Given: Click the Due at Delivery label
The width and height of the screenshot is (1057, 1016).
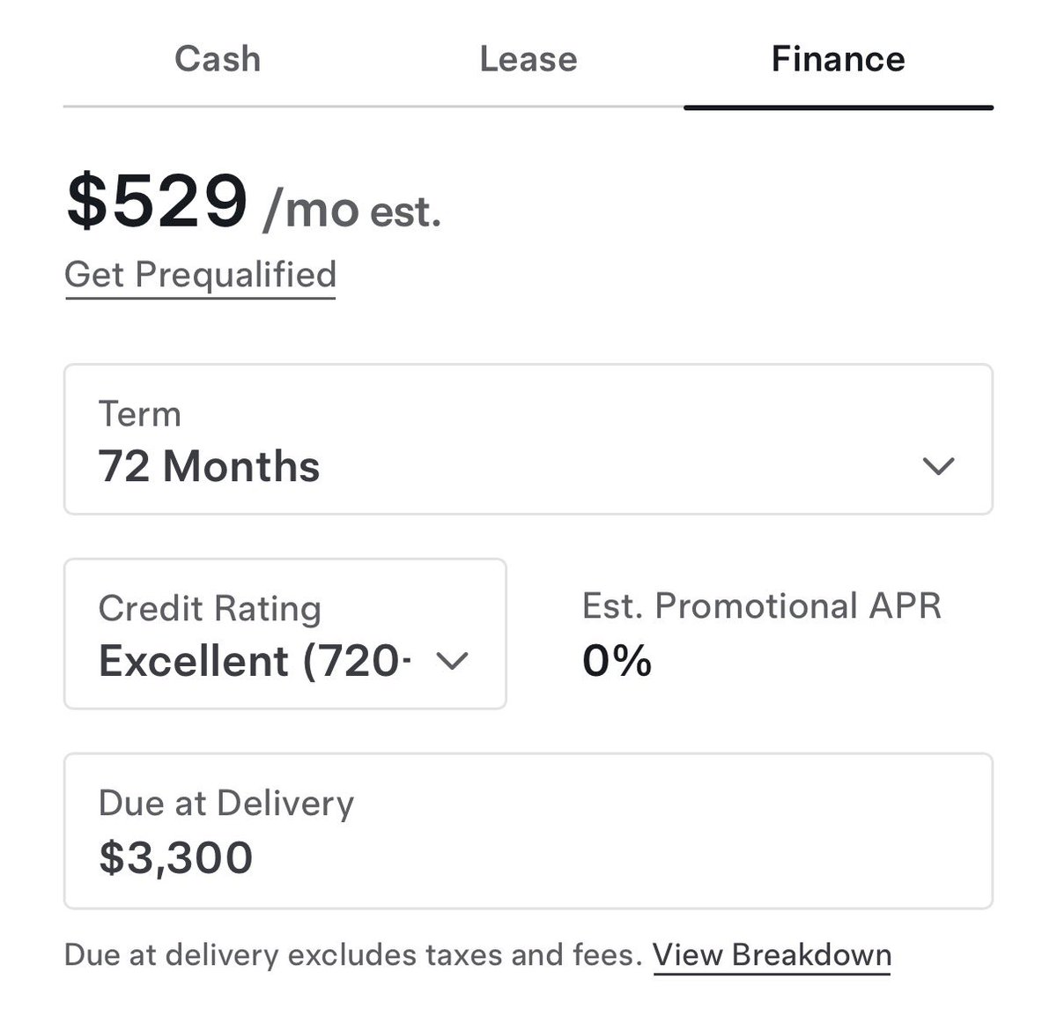Looking at the screenshot, I should click(226, 803).
